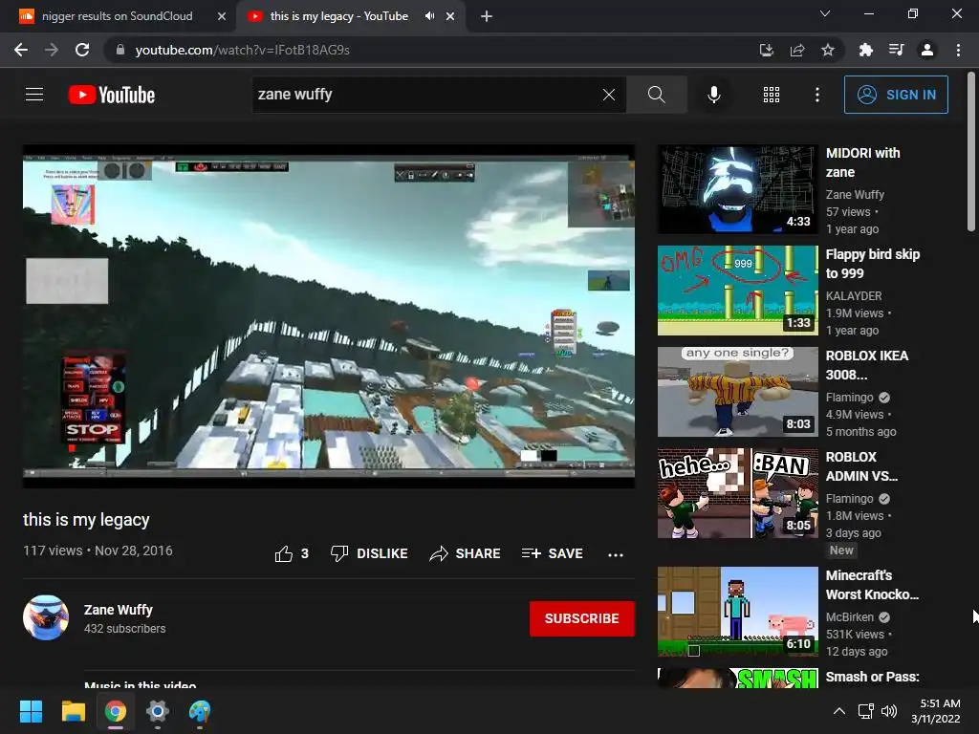This screenshot has height=734, width=979.
Task: Click the SIGN IN button
Action: pyautogui.click(x=896, y=95)
